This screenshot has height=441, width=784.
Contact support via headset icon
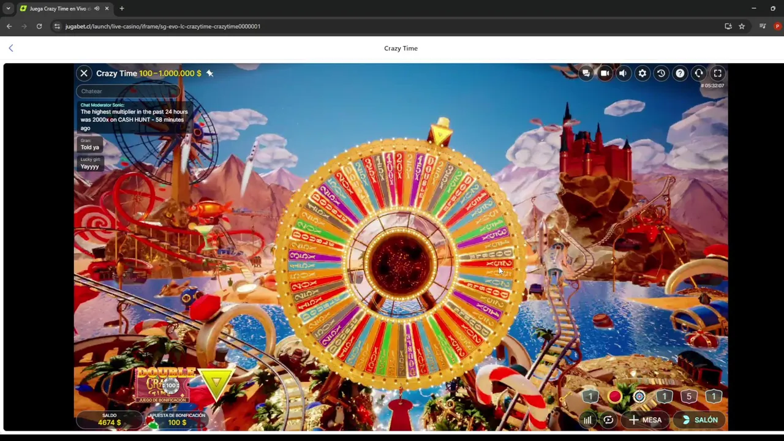[x=699, y=73]
